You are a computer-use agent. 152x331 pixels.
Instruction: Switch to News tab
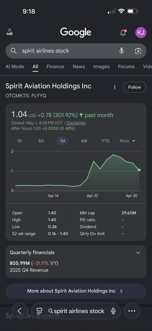point(79,66)
